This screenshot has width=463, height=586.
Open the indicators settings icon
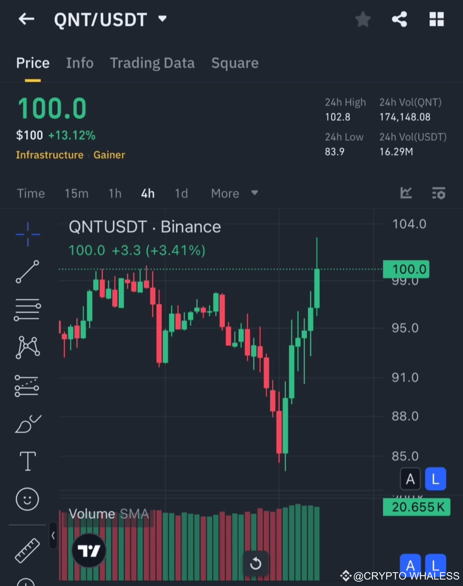(439, 193)
